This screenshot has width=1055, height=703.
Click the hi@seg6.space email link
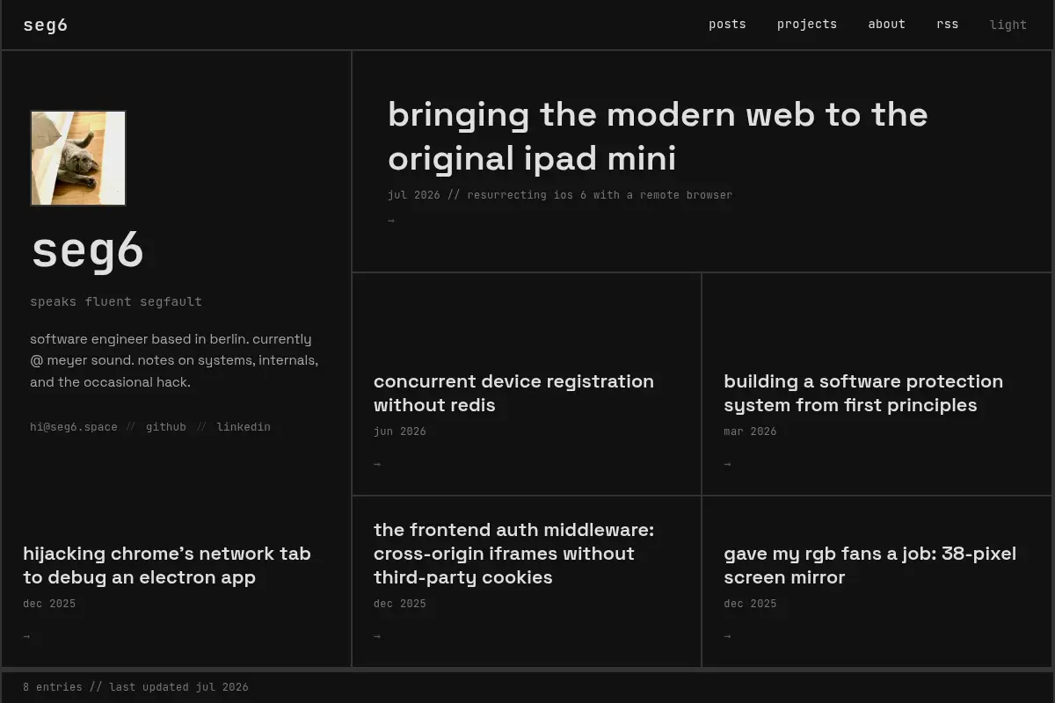point(74,427)
